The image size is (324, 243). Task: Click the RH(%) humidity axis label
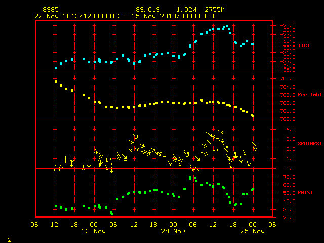(305, 193)
